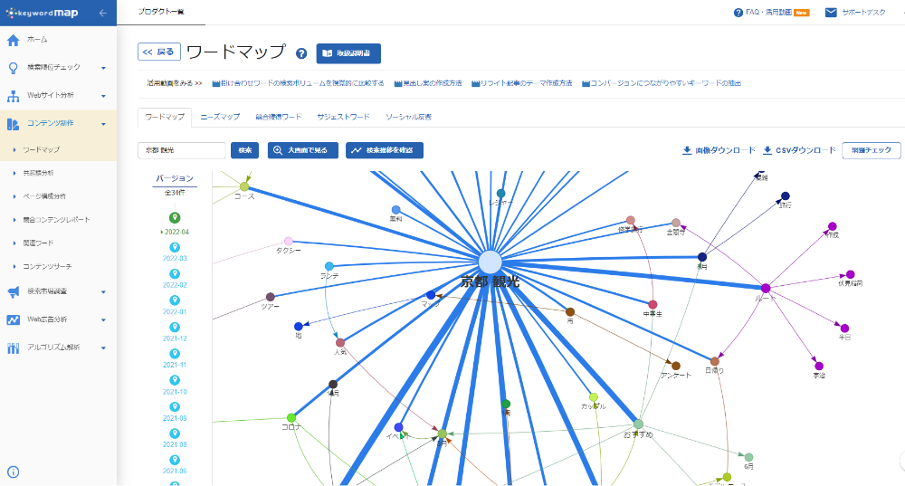The image size is (905, 486).
Task: Open 共起語分析 in the sidebar submenu
Action: pos(38,173)
